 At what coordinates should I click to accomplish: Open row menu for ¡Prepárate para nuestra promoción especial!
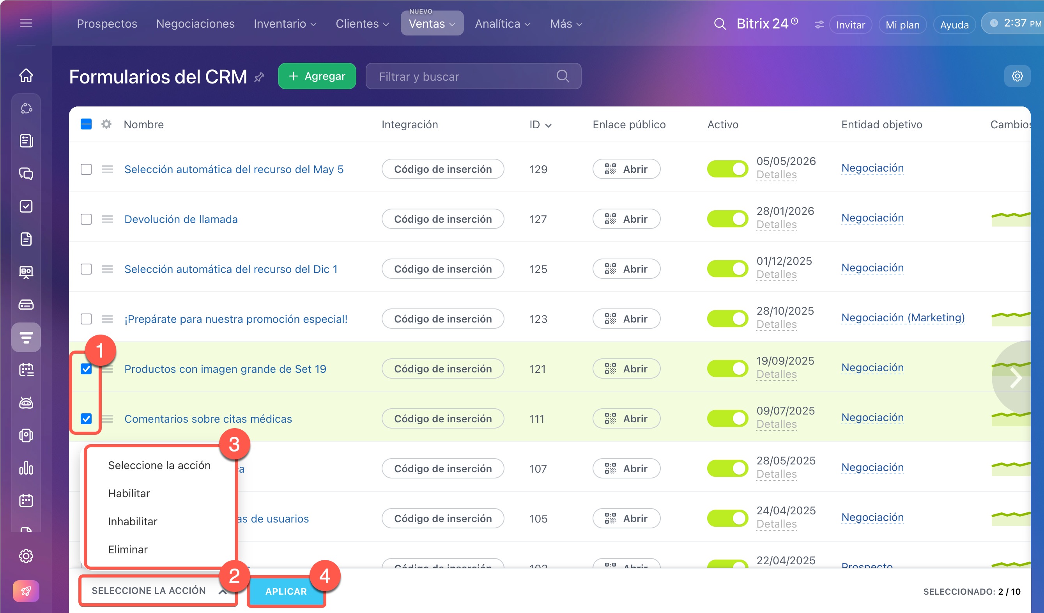(x=107, y=319)
